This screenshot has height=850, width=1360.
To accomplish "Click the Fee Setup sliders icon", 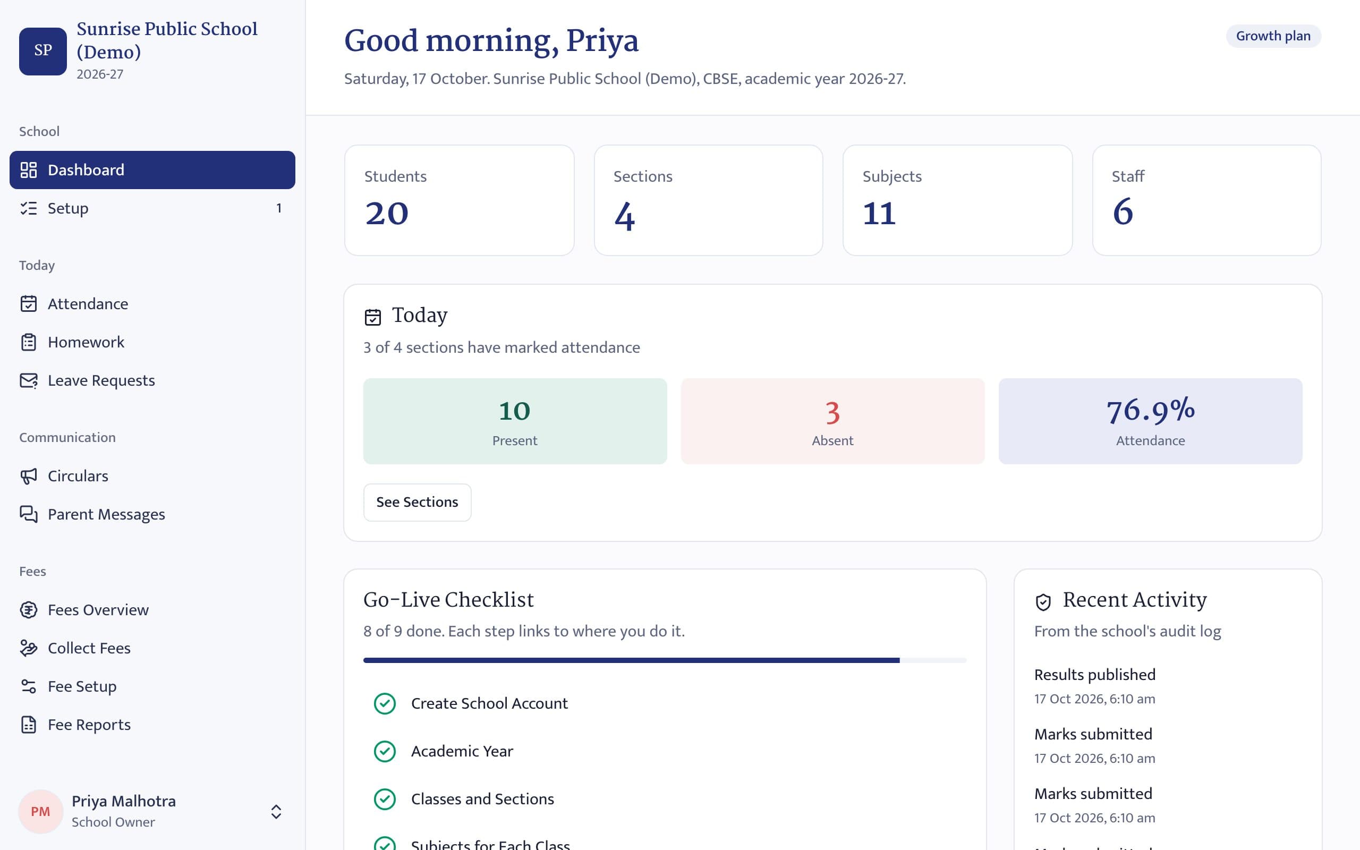I will pos(29,686).
